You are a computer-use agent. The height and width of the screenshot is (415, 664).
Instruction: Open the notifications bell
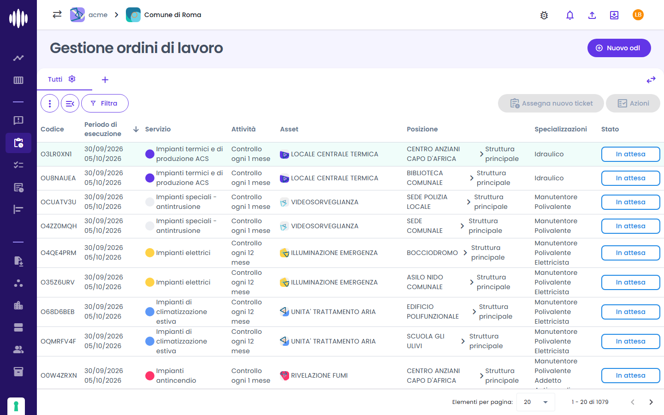[x=570, y=15]
